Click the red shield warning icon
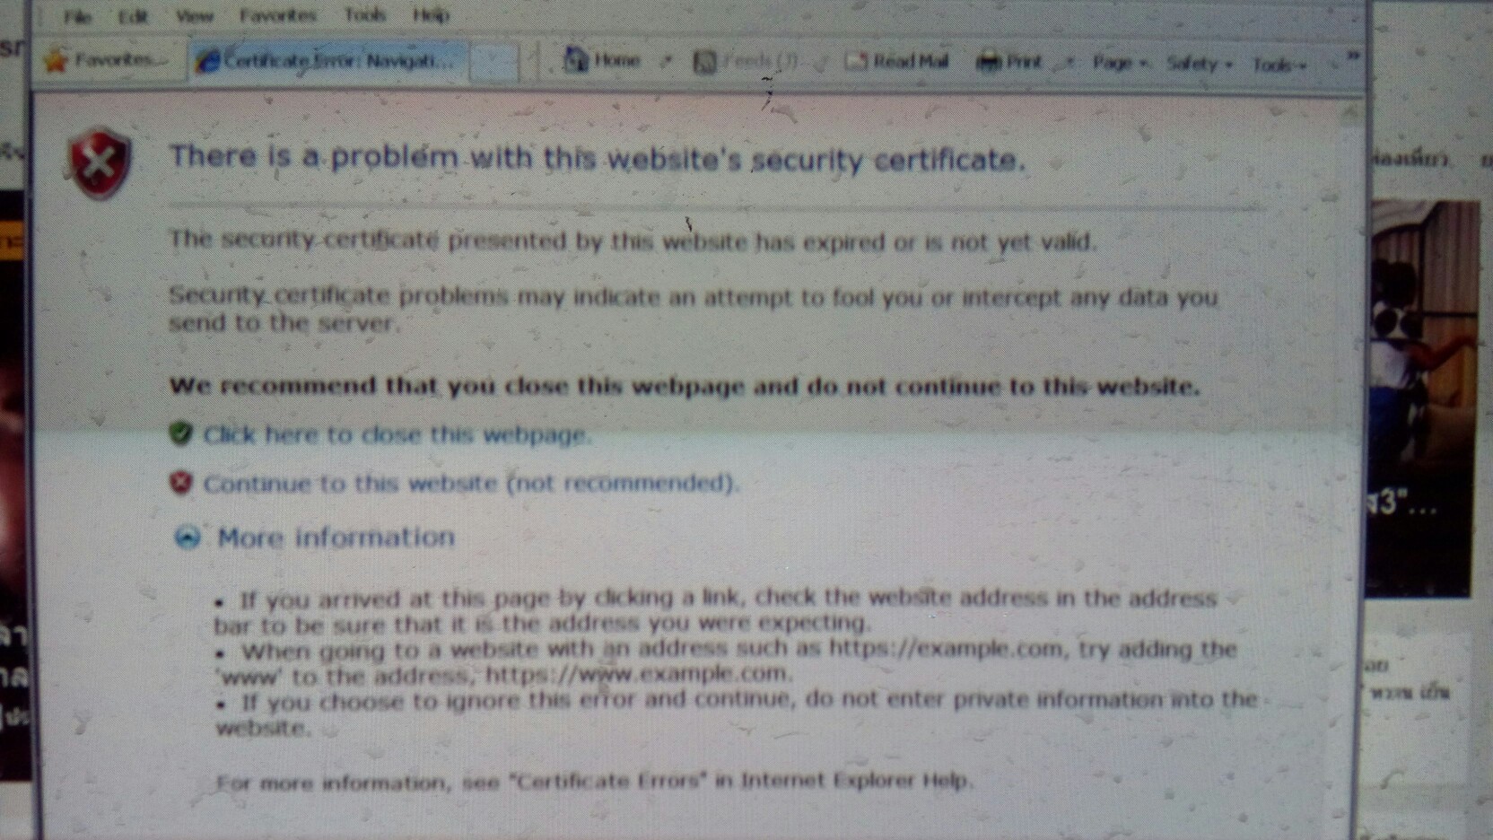Viewport: 1493px width, 840px height. [100, 163]
